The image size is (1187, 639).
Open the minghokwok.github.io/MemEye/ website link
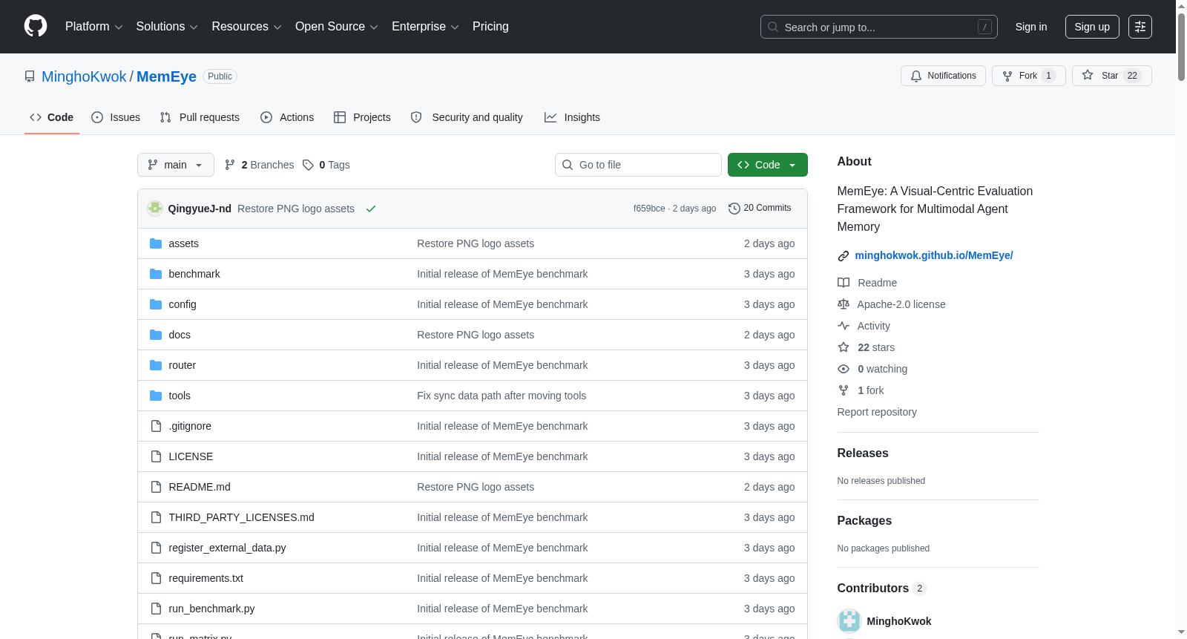[x=934, y=255]
